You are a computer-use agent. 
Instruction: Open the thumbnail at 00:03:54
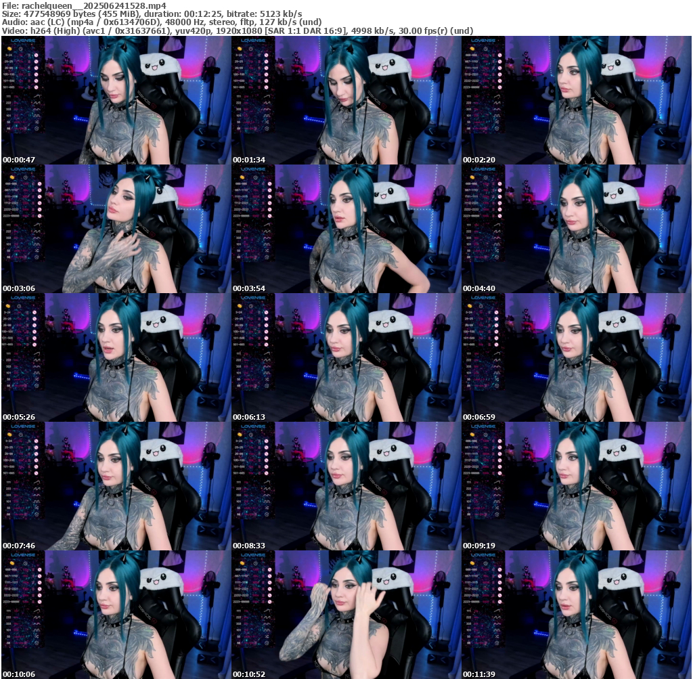346,229
